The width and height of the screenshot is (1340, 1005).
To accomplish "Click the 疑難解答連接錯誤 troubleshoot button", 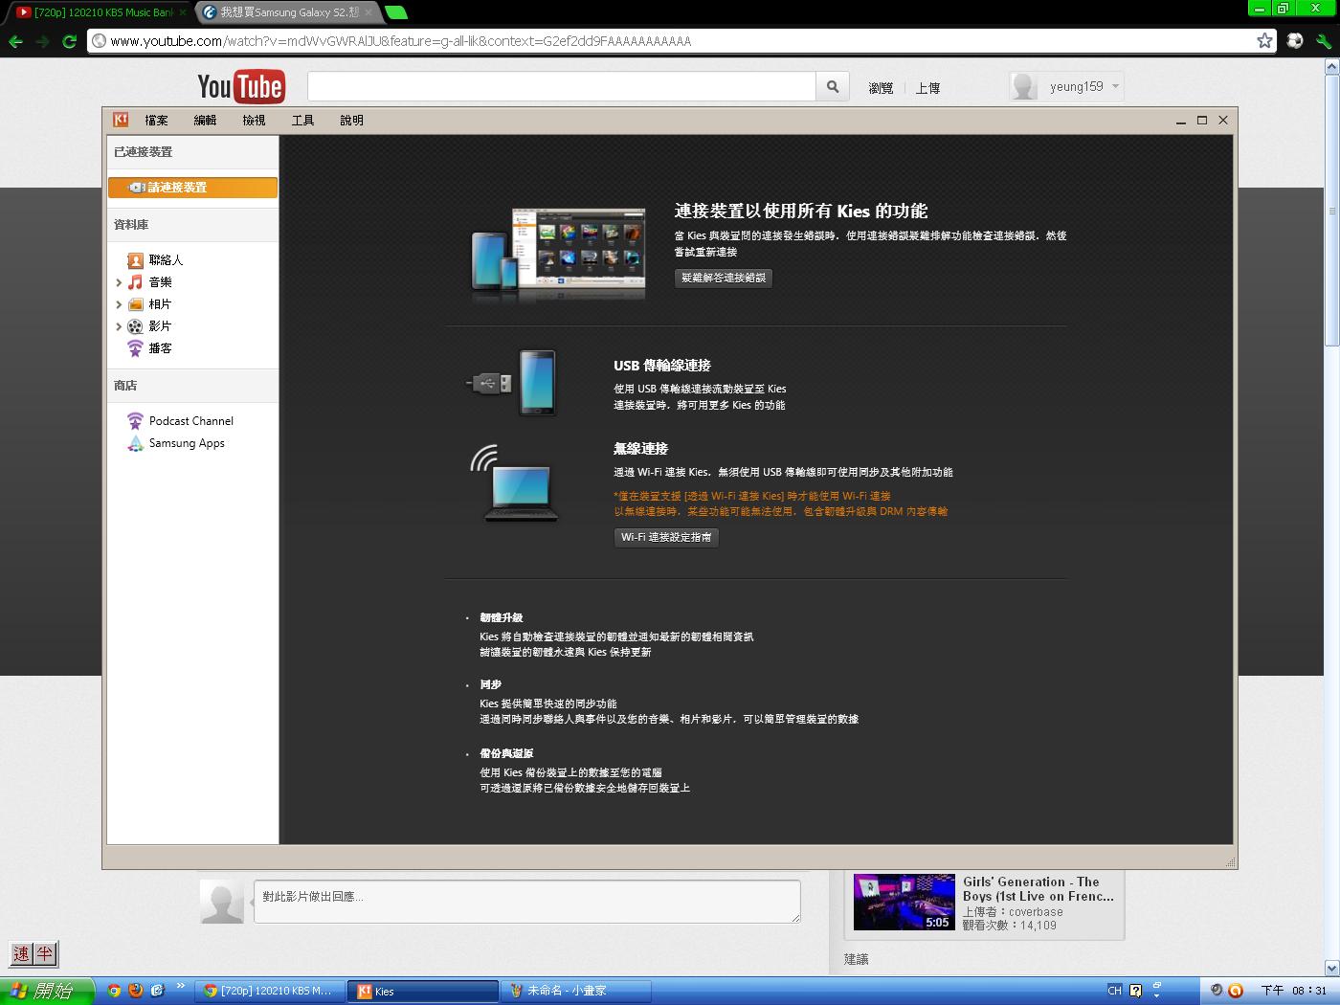I will [x=723, y=278].
